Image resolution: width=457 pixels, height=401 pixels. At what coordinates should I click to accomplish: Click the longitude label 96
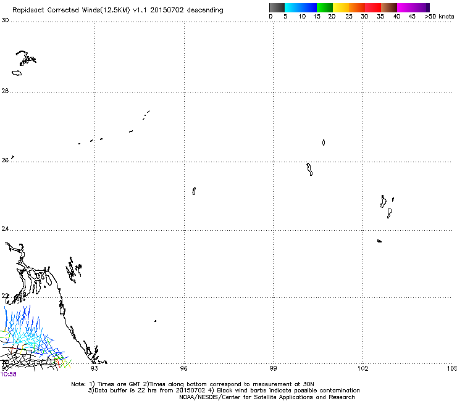183,368
